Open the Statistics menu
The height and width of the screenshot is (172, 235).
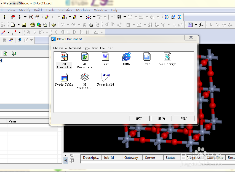[65, 10]
